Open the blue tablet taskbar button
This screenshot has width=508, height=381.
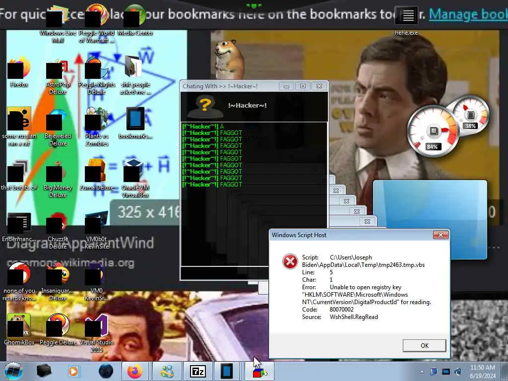227,371
